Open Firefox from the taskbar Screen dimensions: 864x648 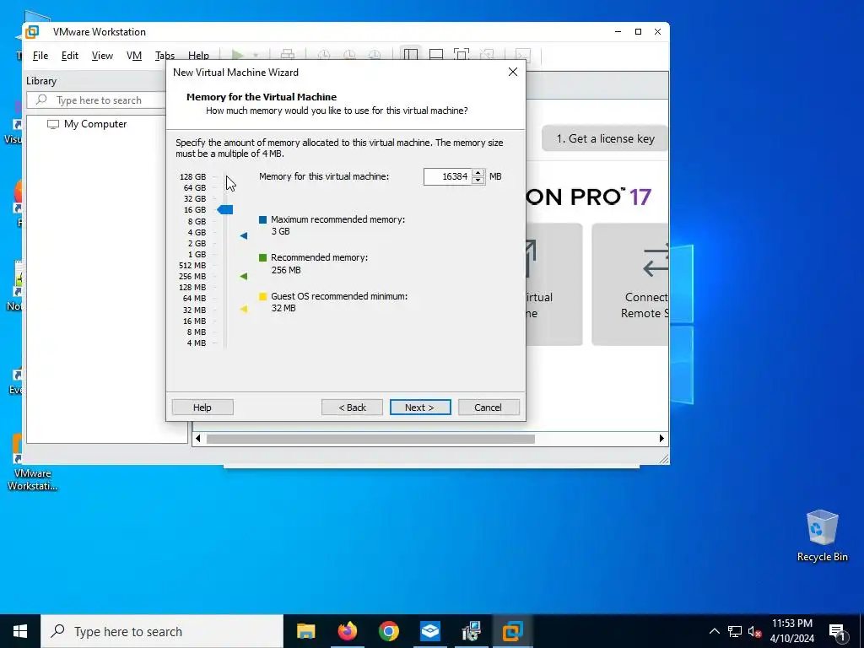pyautogui.click(x=347, y=631)
